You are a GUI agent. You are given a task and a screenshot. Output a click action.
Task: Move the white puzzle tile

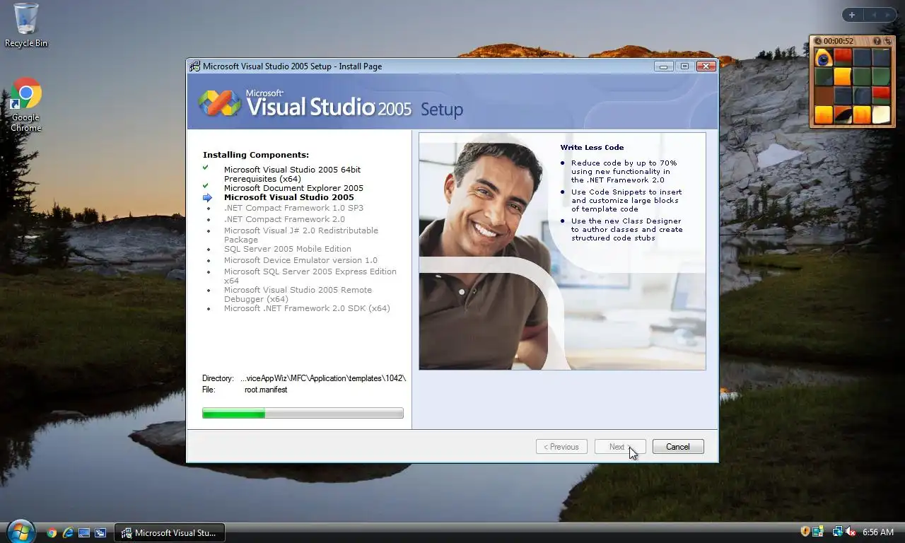click(x=881, y=115)
